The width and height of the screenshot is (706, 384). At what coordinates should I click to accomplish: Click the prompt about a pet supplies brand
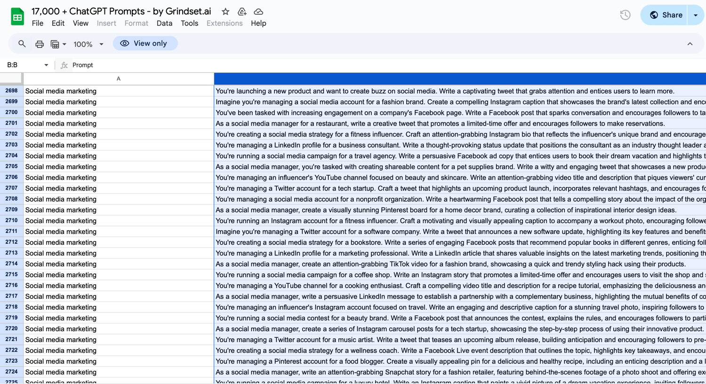click(460, 167)
